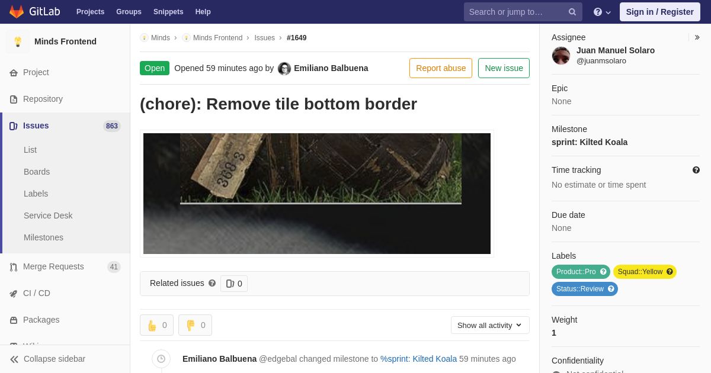Click the %sprint: Kilted Koala activity link
Screen dimensions: 711x373
point(418,359)
